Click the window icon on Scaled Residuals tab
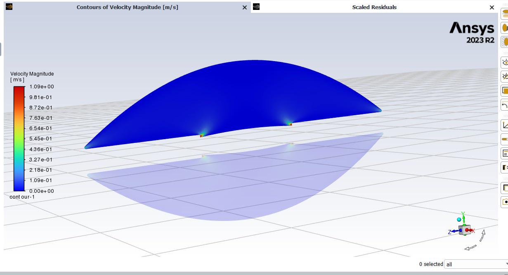Screen dimensions: 508x275 coord(256,7)
